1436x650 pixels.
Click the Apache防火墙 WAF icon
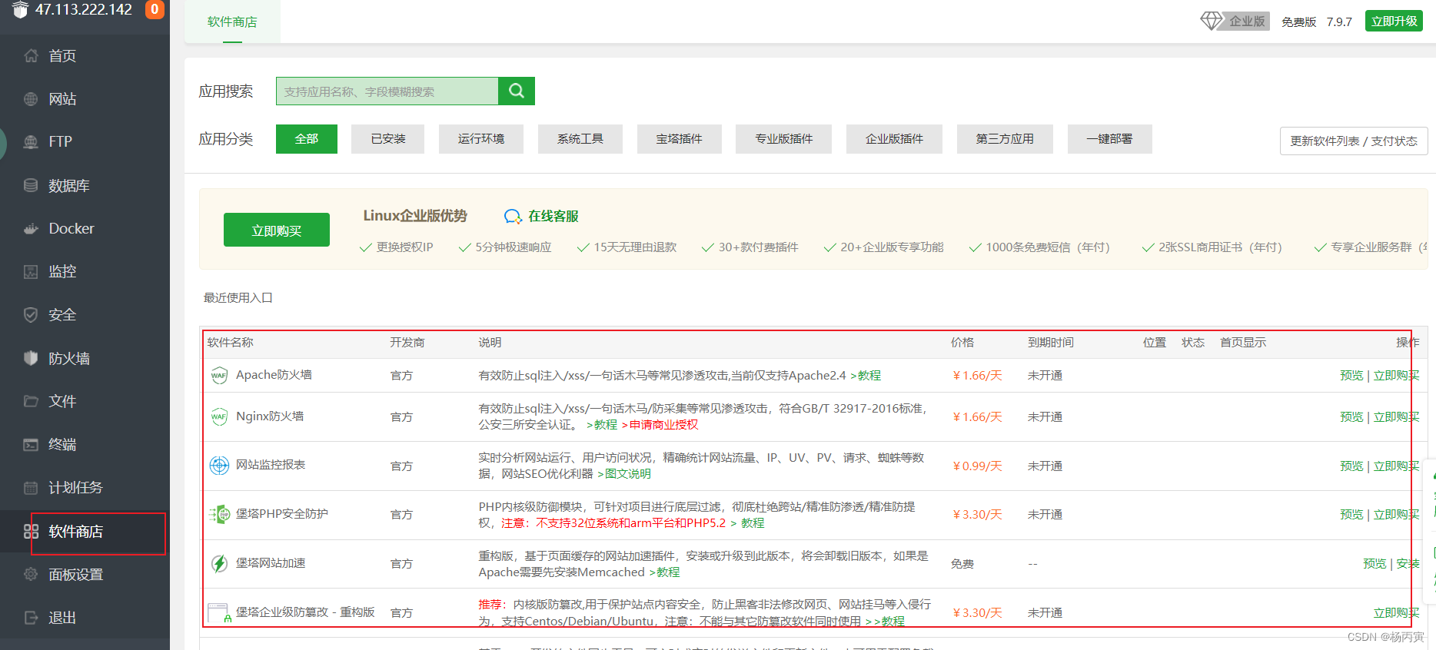tap(219, 375)
